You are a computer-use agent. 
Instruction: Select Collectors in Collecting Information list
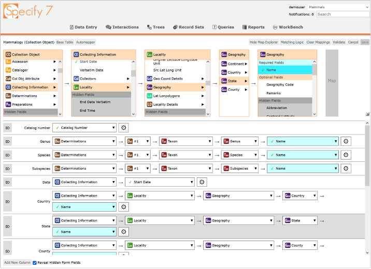click(101, 79)
